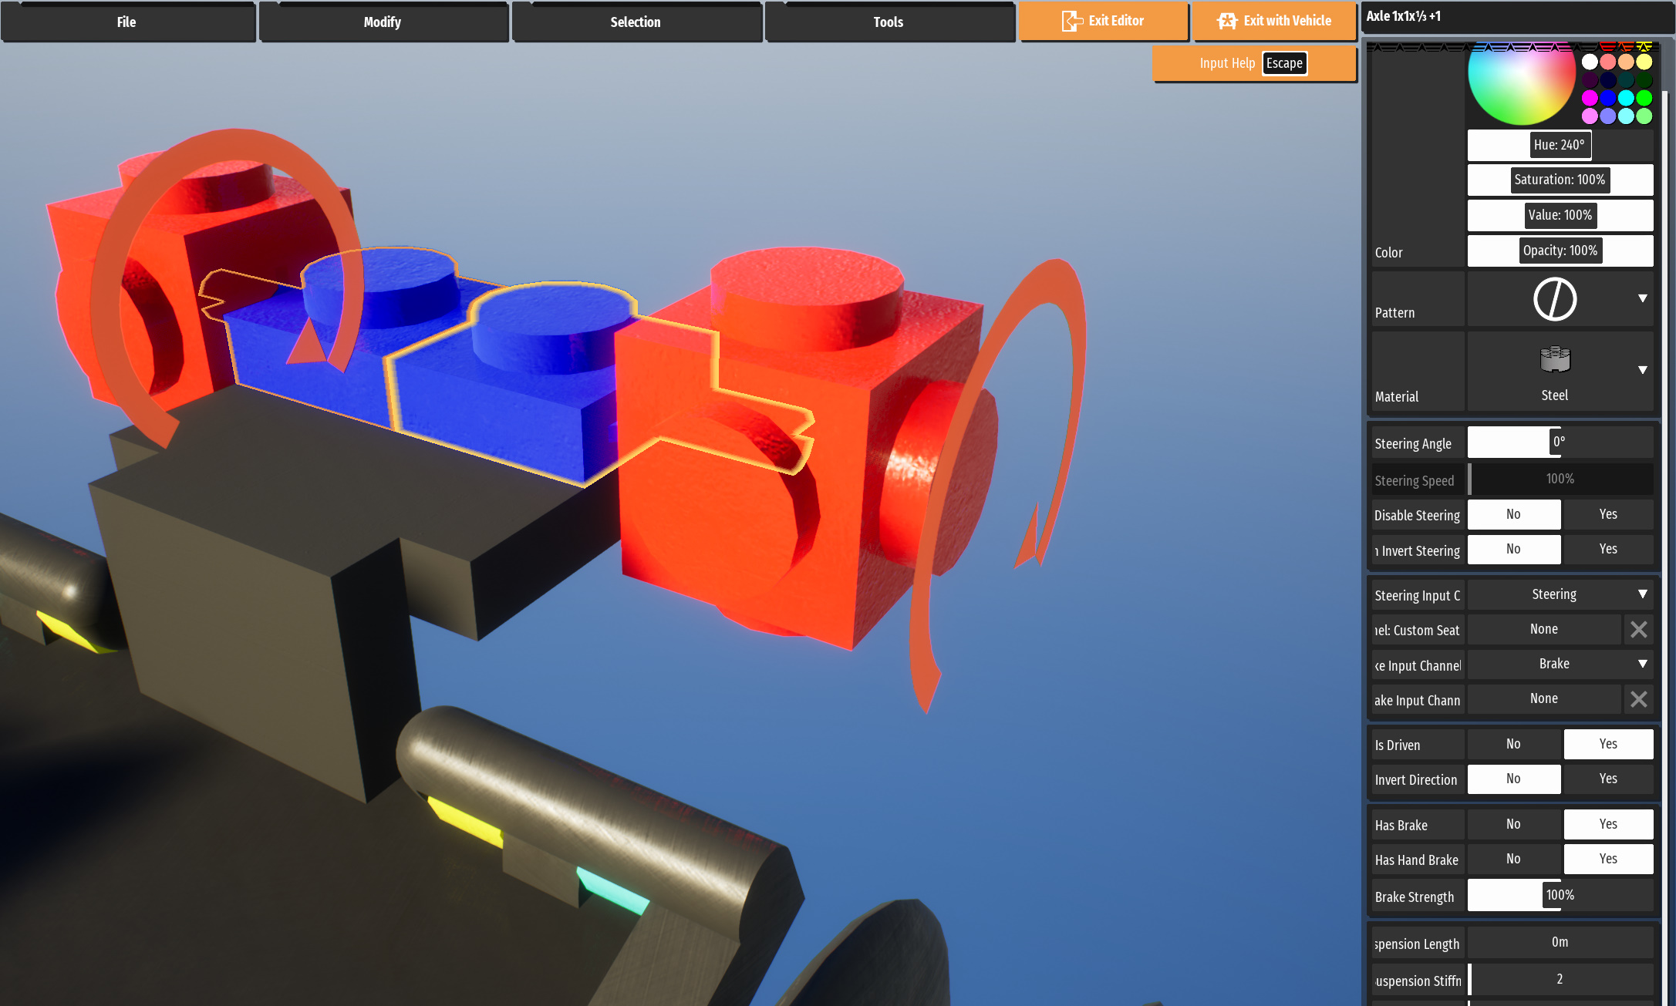1676x1006 pixels.
Task: Set Is Driven to No
Action: [1513, 744]
